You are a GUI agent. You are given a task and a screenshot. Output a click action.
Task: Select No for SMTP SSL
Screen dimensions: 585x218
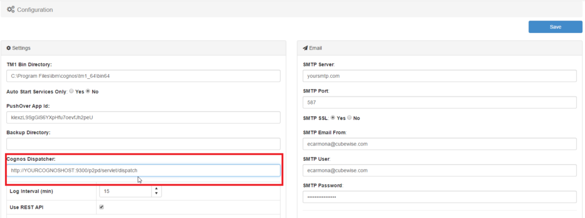(350, 118)
